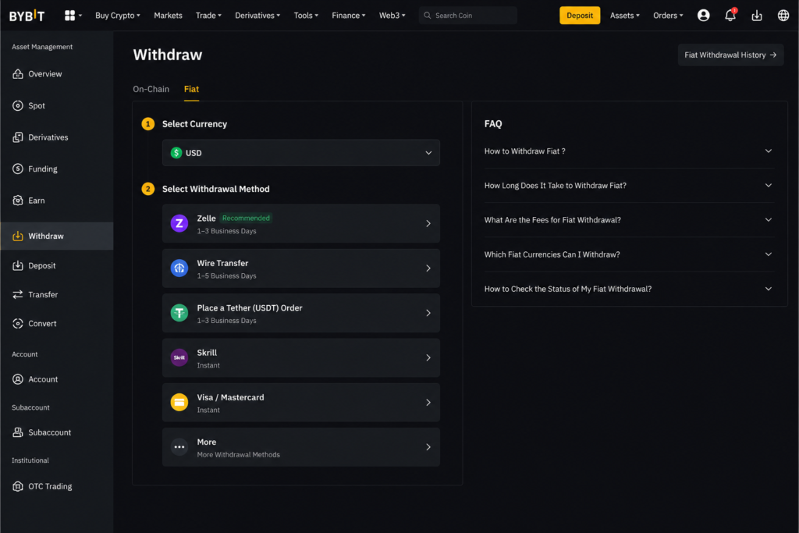Expand 'How to Check the Status' FAQ
The width and height of the screenshot is (799, 533).
[x=629, y=289]
